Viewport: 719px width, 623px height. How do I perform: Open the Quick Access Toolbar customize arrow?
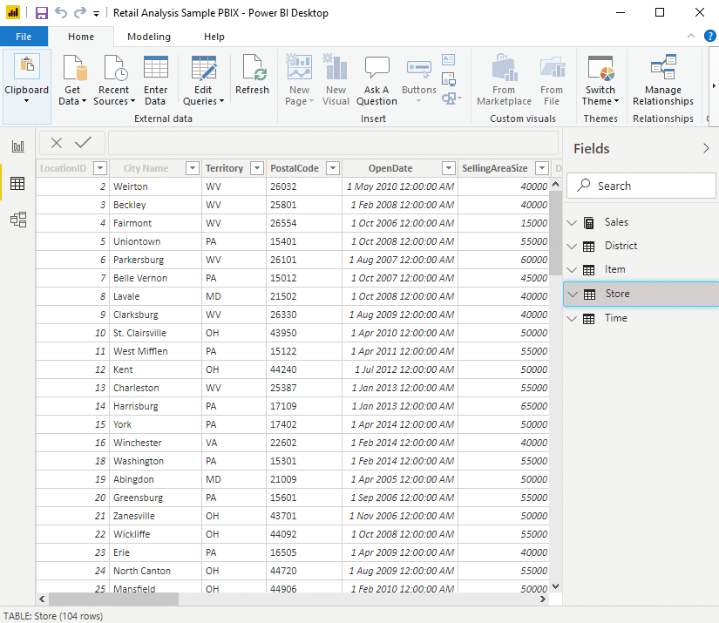(x=96, y=14)
